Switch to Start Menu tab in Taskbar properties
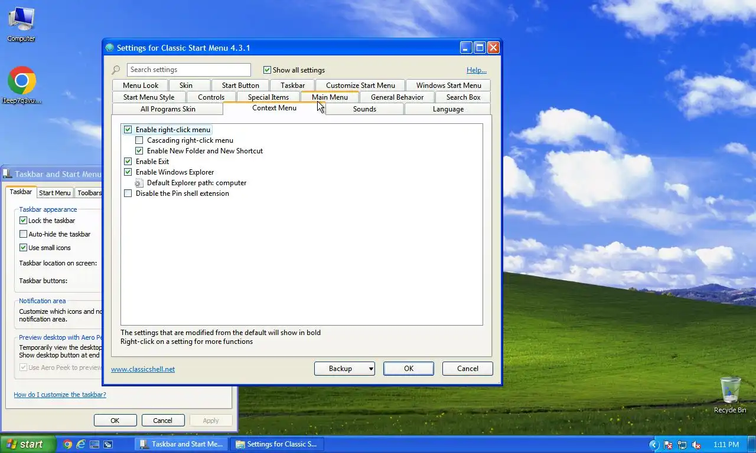 click(x=55, y=193)
